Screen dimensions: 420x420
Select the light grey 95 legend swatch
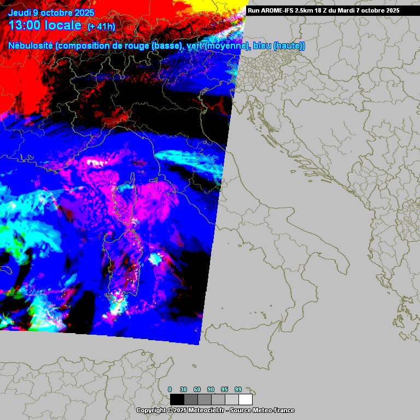[231, 399]
